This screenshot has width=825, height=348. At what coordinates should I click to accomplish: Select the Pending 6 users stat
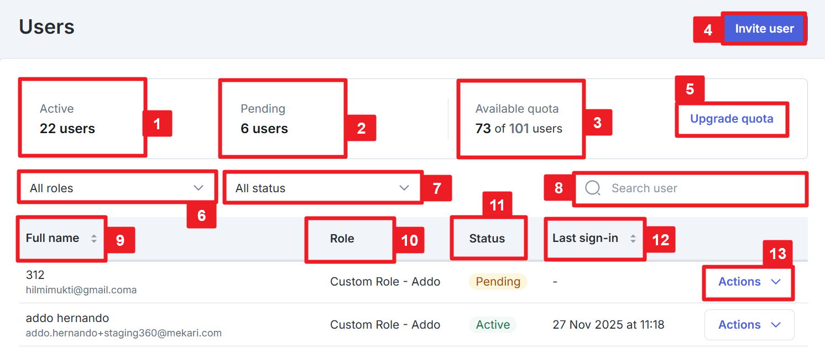(264, 119)
